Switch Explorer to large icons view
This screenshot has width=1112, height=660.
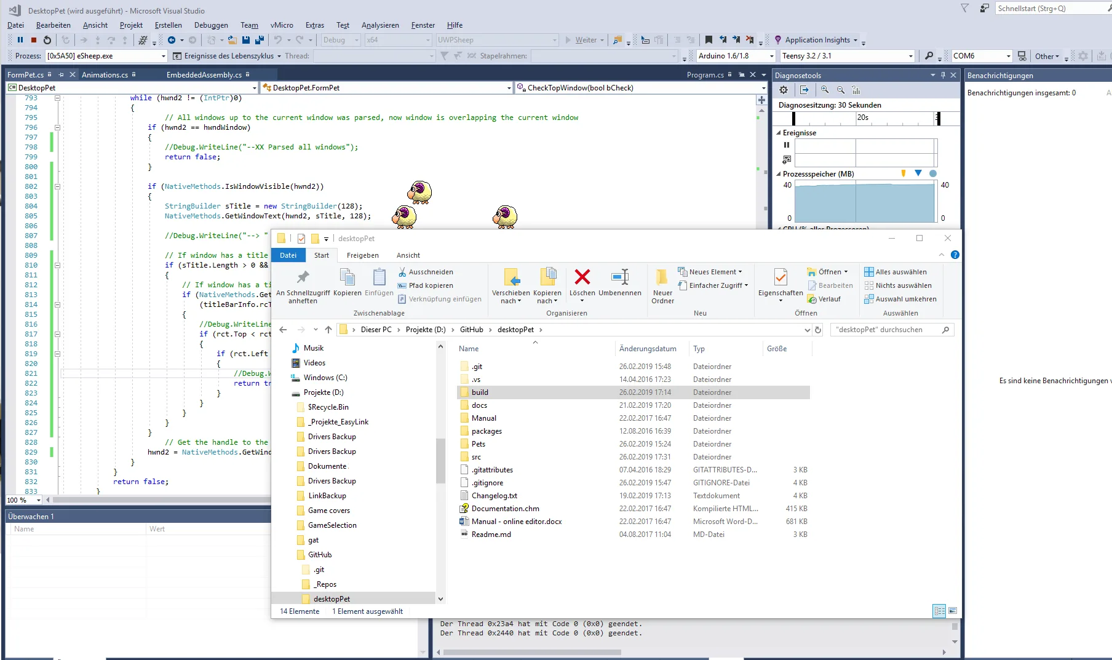[953, 611]
